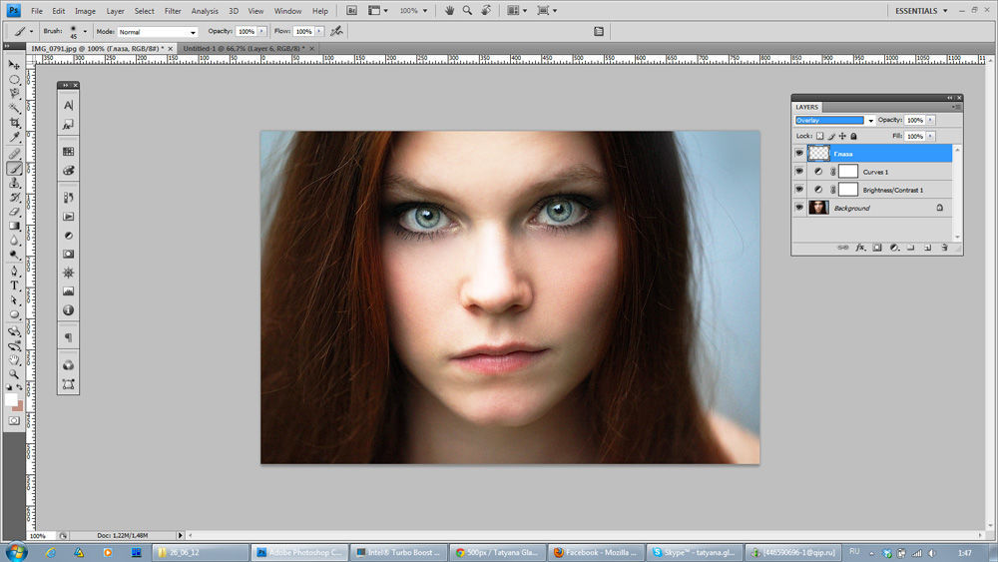
Task: Select the Dodge tool
Action: tap(14, 255)
